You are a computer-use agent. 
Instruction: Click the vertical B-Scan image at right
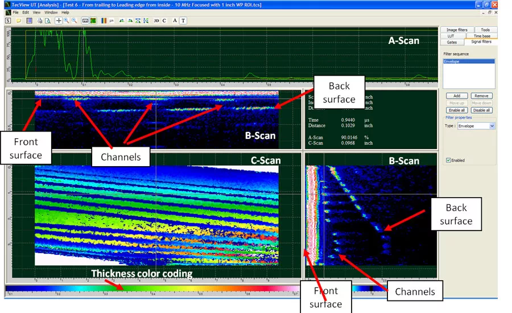pyautogui.click(x=371, y=215)
